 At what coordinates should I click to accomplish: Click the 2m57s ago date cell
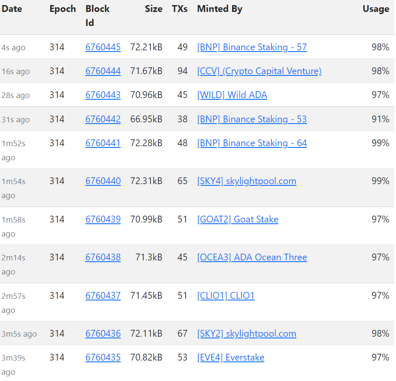click(x=13, y=303)
